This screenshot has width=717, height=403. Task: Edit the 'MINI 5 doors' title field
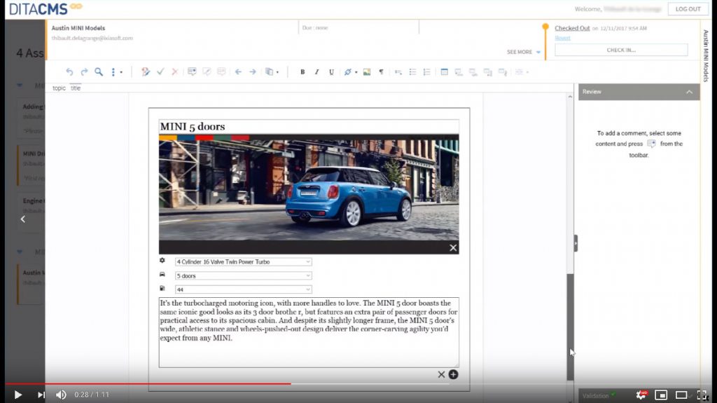point(309,126)
